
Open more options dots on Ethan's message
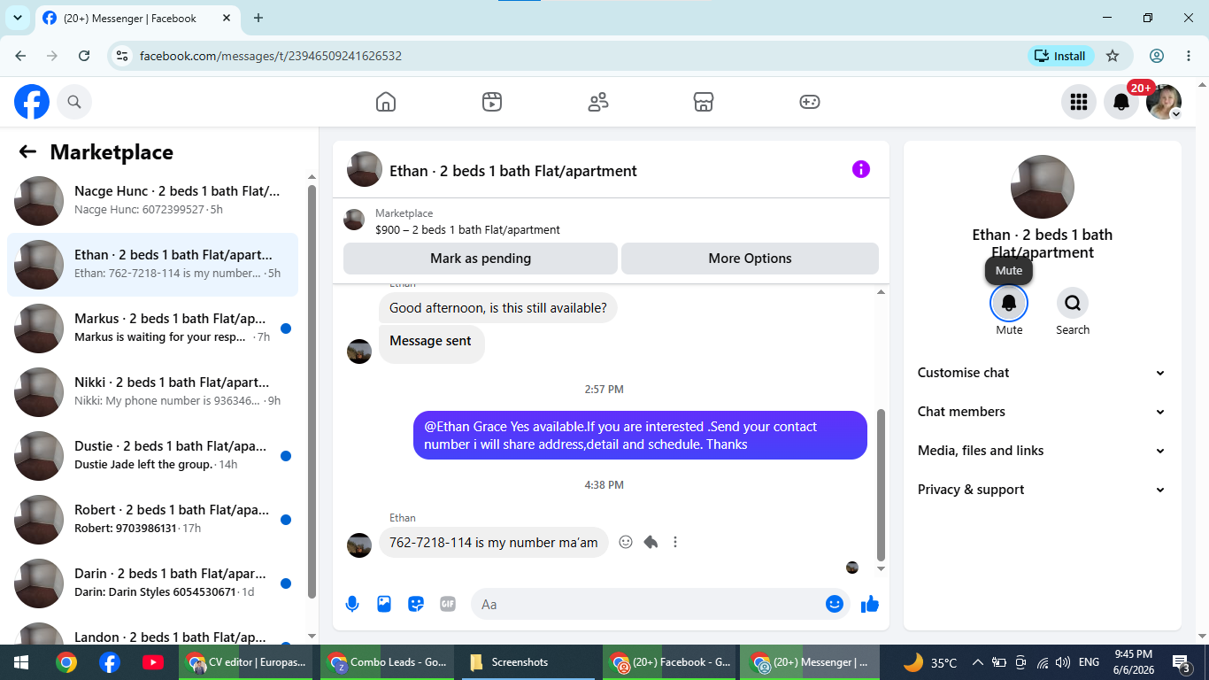[675, 542]
